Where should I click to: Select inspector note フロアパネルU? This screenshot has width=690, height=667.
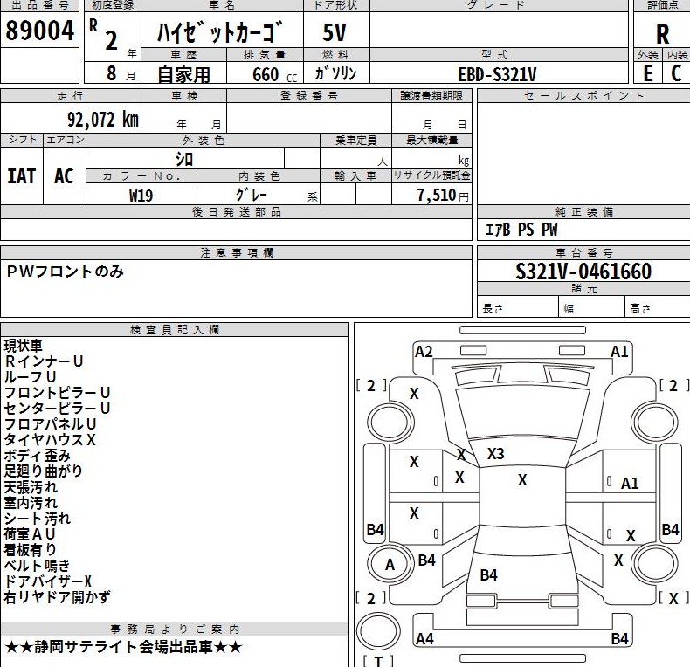(50, 424)
